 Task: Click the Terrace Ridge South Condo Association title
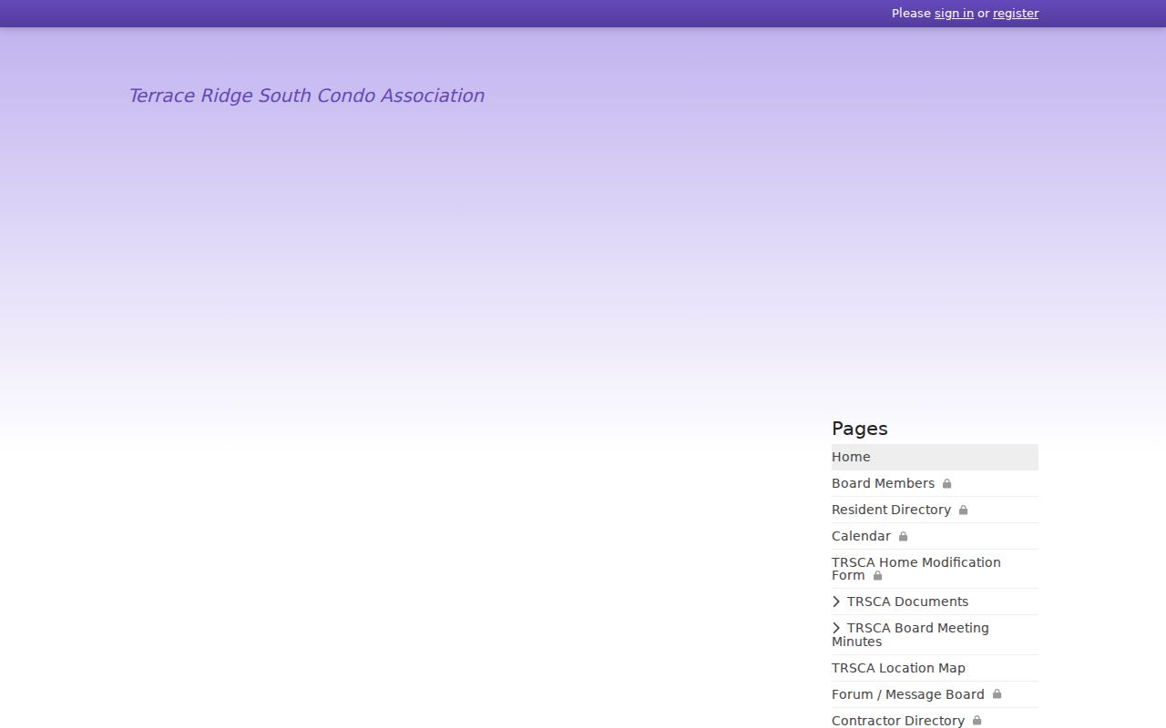(306, 96)
